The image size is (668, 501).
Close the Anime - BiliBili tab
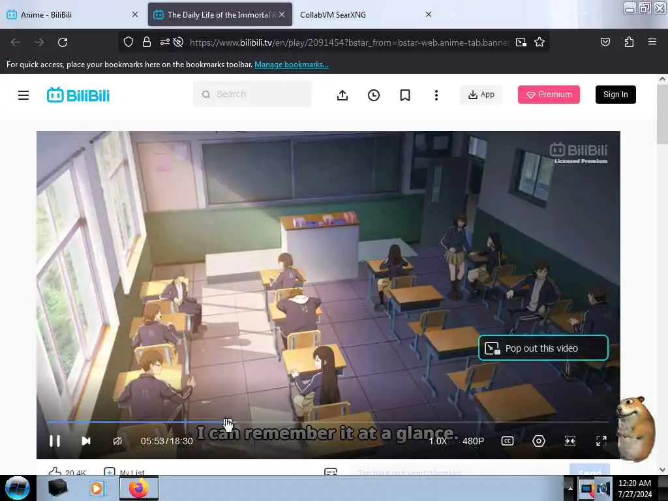click(x=135, y=14)
